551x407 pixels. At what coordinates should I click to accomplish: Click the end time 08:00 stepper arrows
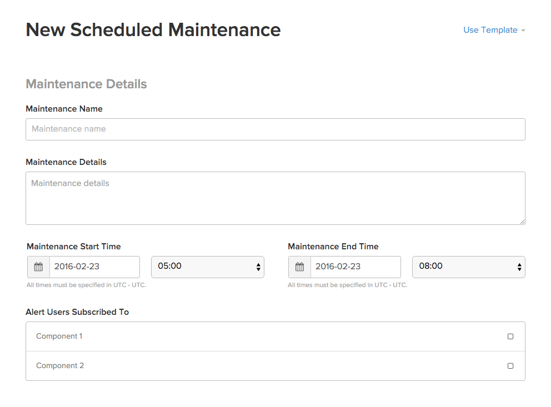(519, 267)
